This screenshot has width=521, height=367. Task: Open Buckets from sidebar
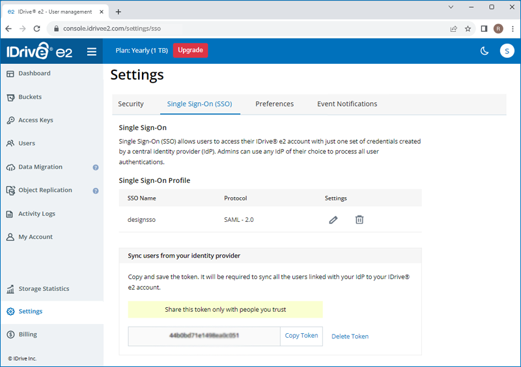coord(30,97)
